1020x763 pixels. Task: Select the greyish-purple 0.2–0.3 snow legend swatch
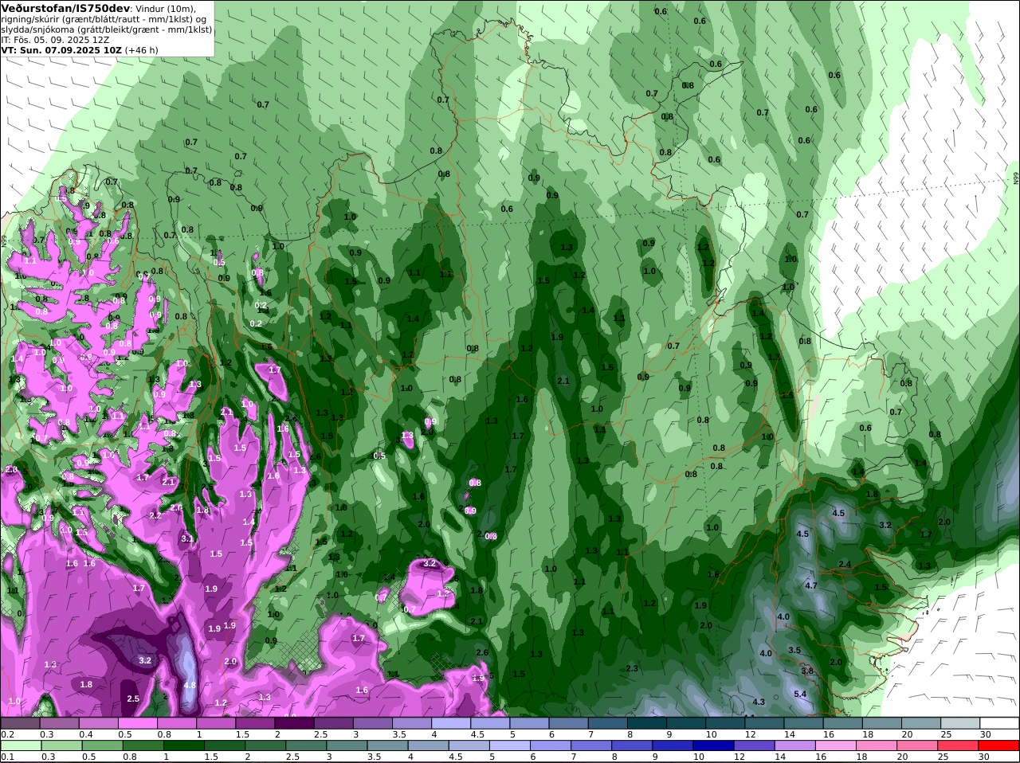20,723
